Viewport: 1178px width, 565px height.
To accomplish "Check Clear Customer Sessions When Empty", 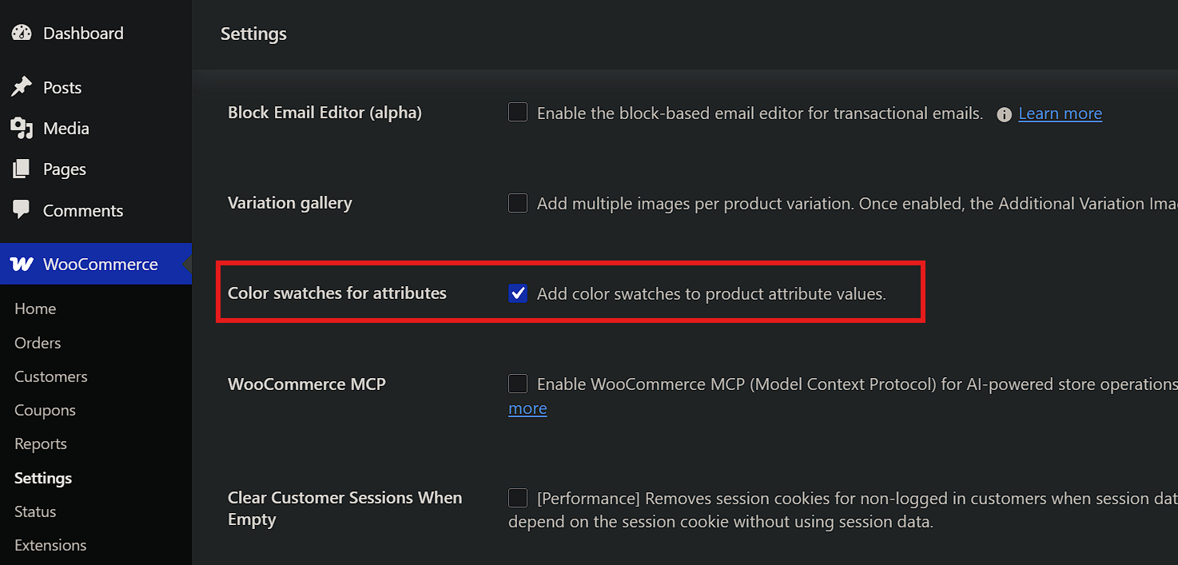I will tap(518, 498).
